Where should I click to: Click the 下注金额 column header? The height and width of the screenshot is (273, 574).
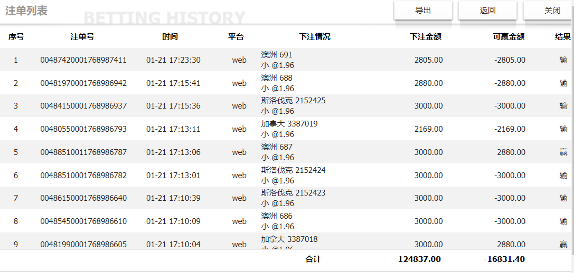(x=426, y=37)
